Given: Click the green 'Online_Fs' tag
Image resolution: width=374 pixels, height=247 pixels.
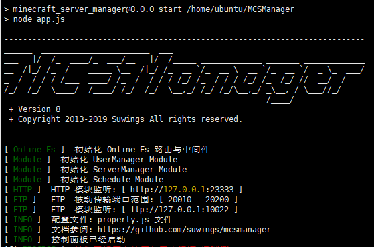Looking at the screenshot, I should pyautogui.click(x=34, y=150).
